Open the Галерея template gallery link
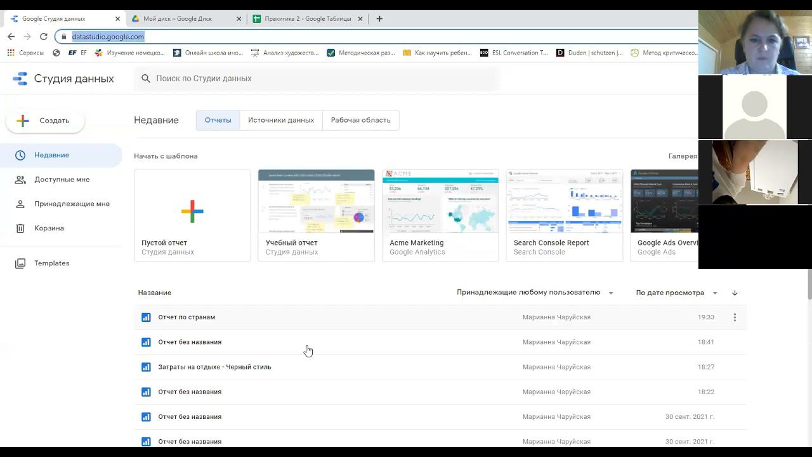This screenshot has height=457, width=812. [x=683, y=156]
